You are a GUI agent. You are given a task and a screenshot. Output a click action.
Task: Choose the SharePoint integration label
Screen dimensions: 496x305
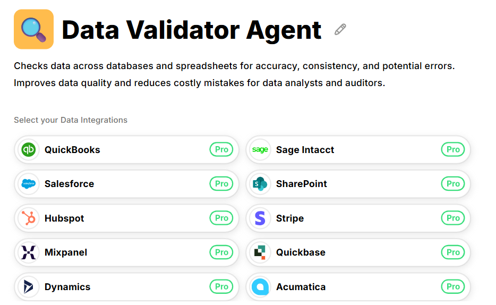tap(302, 184)
